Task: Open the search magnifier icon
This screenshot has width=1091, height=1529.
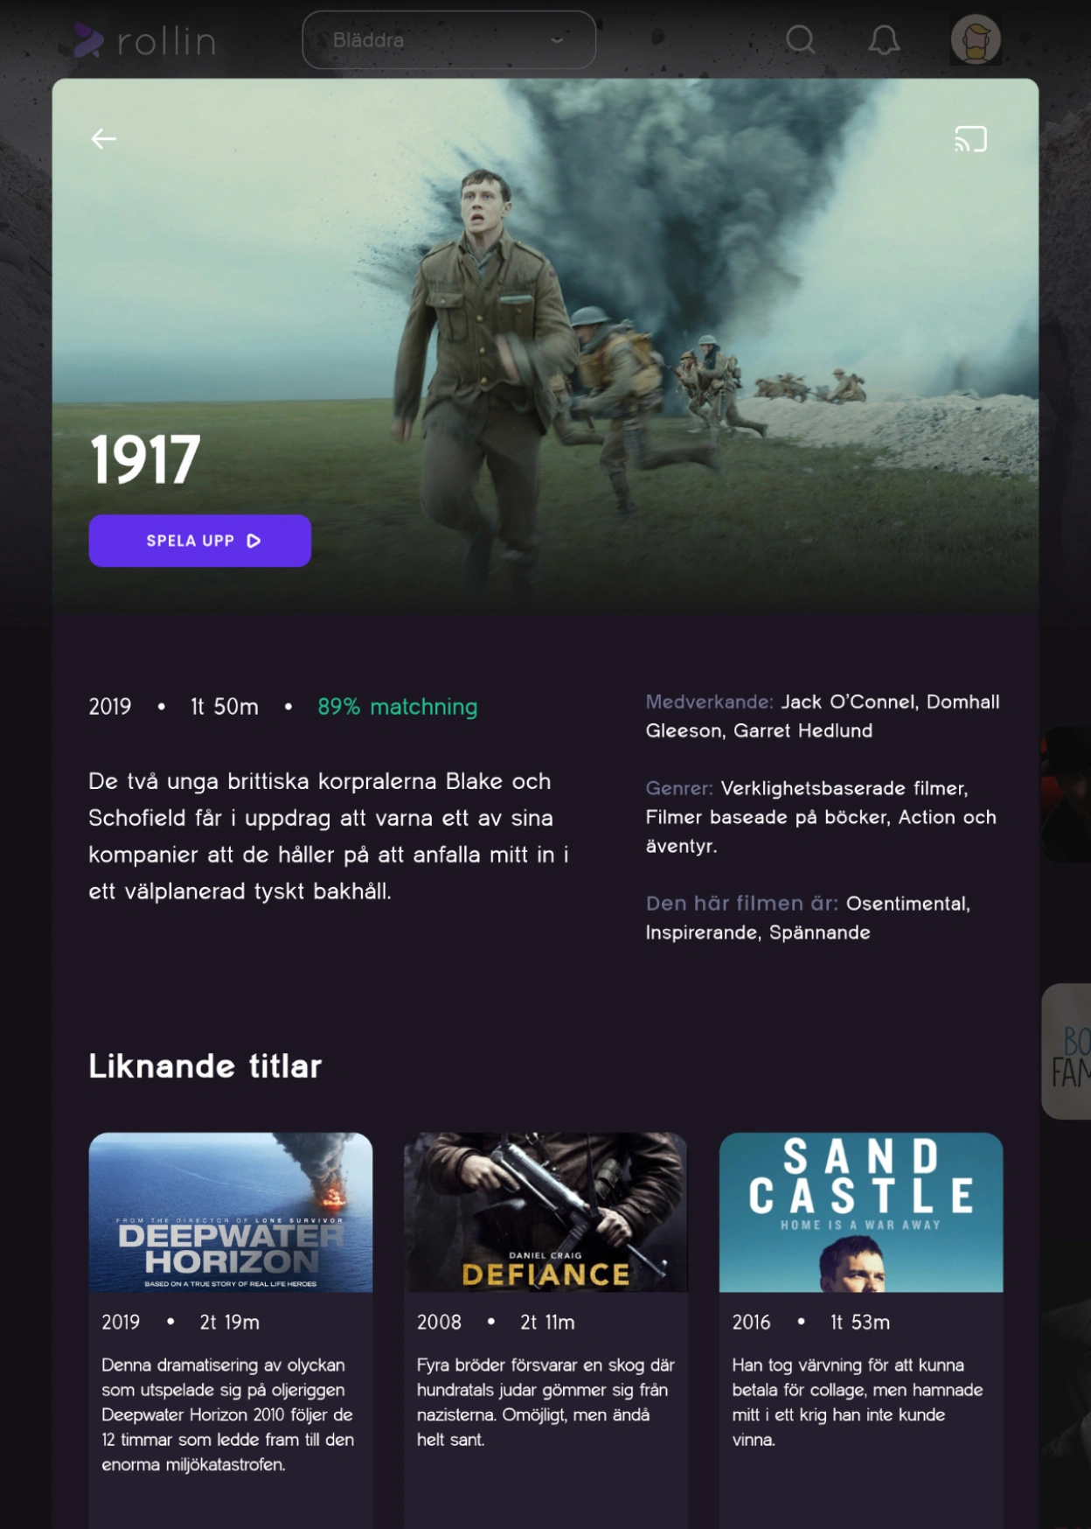Action: (800, 39)
